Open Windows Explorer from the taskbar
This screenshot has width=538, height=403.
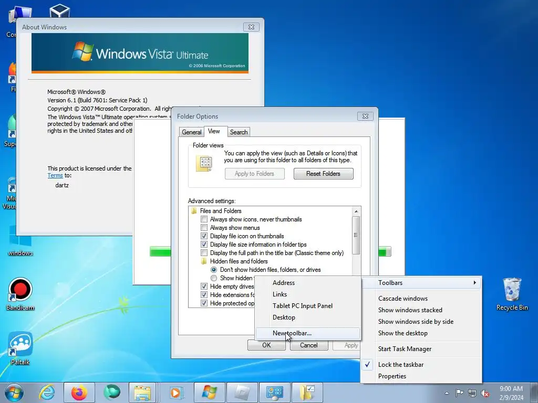[x=142, y=393]
